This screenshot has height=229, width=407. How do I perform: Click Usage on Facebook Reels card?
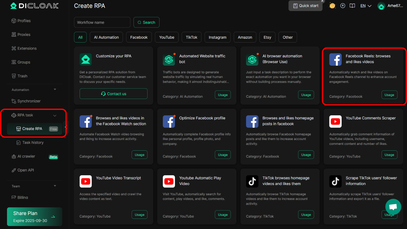tap(389, 95)
